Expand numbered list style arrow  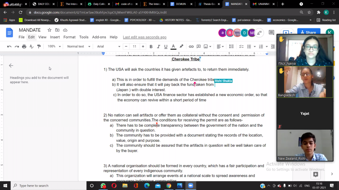pos(266,47)
